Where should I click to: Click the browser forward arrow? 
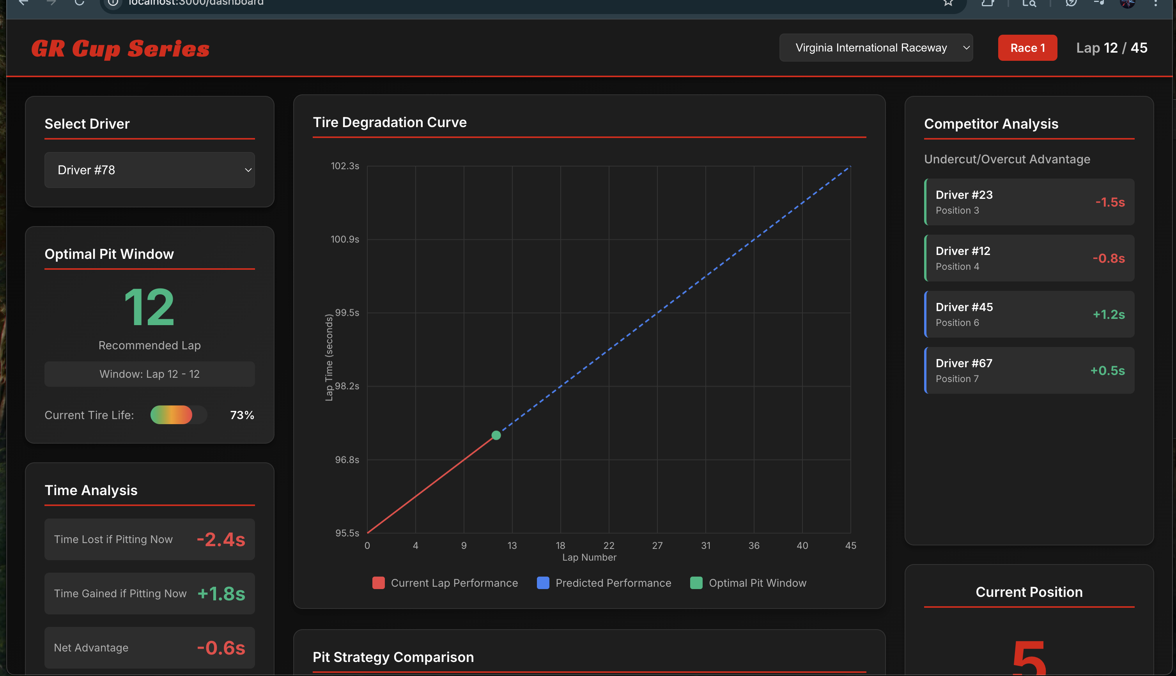point(51,2)
